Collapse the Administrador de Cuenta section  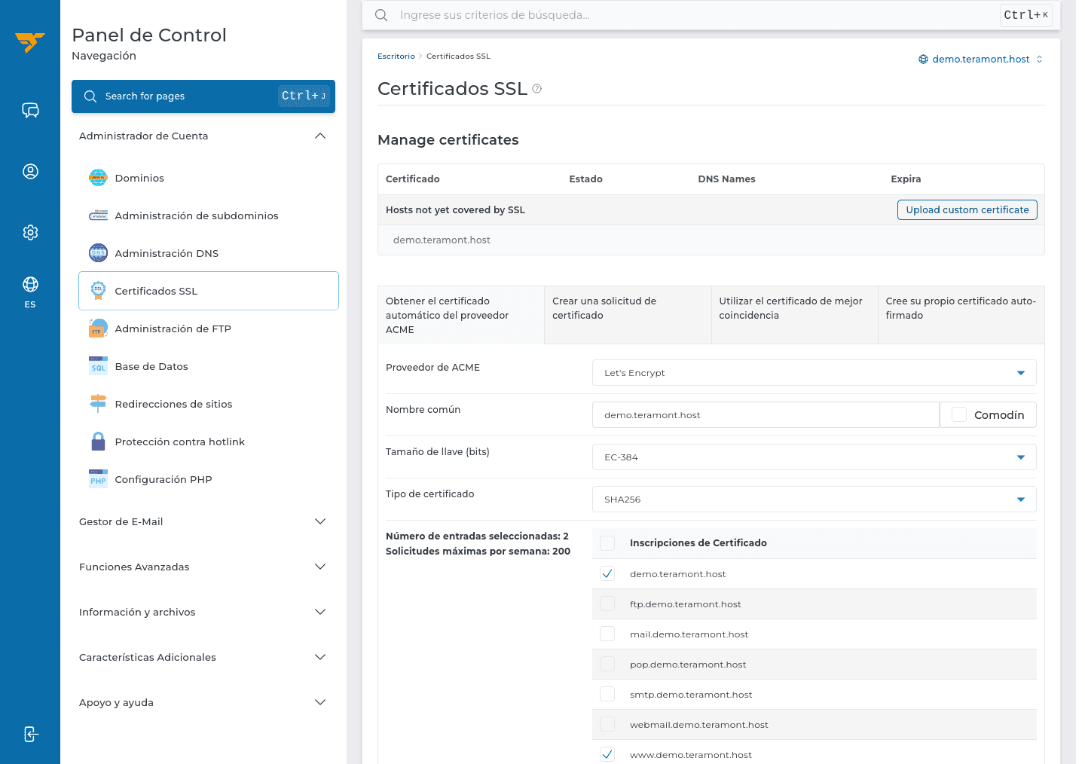click(x=203, y=136)
